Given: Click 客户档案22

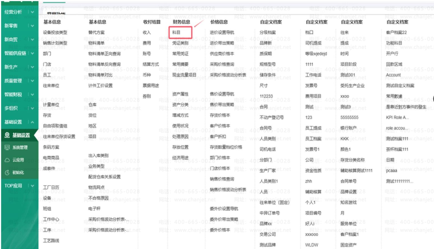Looking at the screenshot, I should [396, 32].
